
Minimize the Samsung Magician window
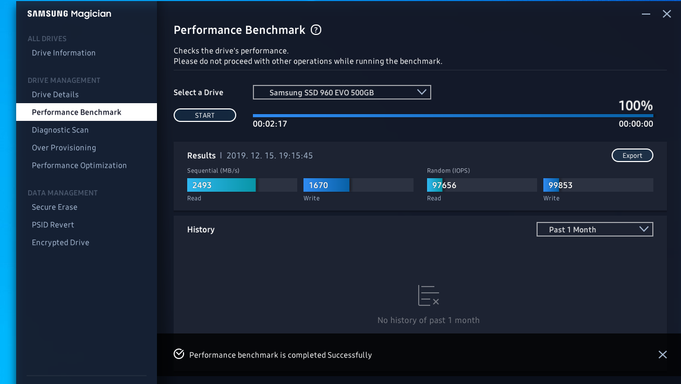(x=646, y=14)
